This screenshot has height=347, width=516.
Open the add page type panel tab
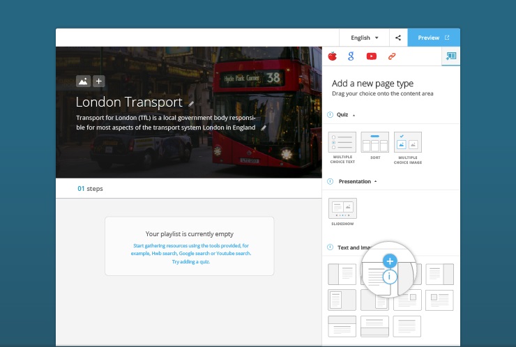tap(450, 56)
